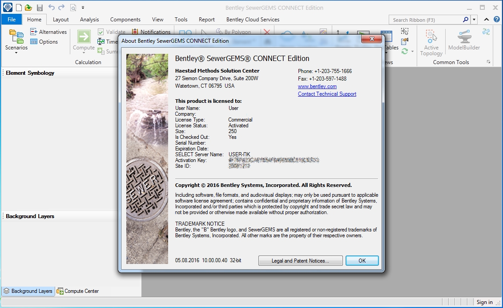This screenshot has width=503, height=308.
Task: Open the Active Topology tool
Action: click(x=431, y=42)
